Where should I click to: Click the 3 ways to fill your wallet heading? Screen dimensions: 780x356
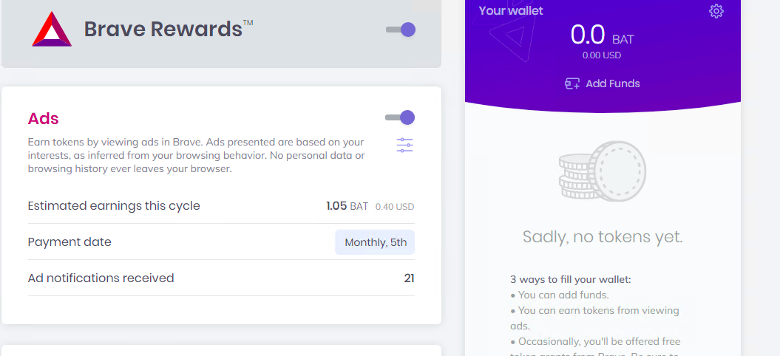[570, 279]
